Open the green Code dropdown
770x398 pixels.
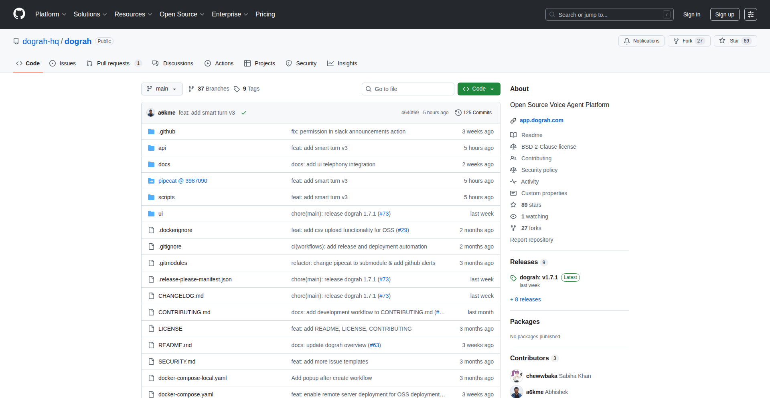pyautogui.click(x=478, y=89)
